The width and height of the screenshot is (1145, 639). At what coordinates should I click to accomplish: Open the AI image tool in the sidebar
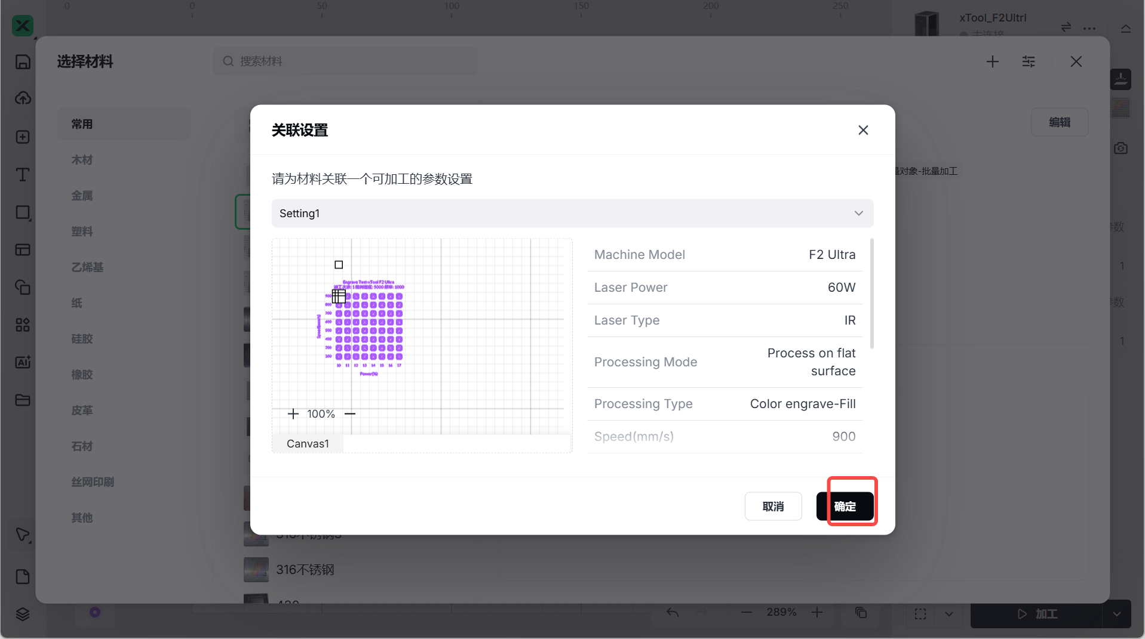point(23,362)
